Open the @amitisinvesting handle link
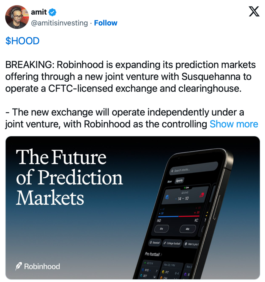 [59, 23]
